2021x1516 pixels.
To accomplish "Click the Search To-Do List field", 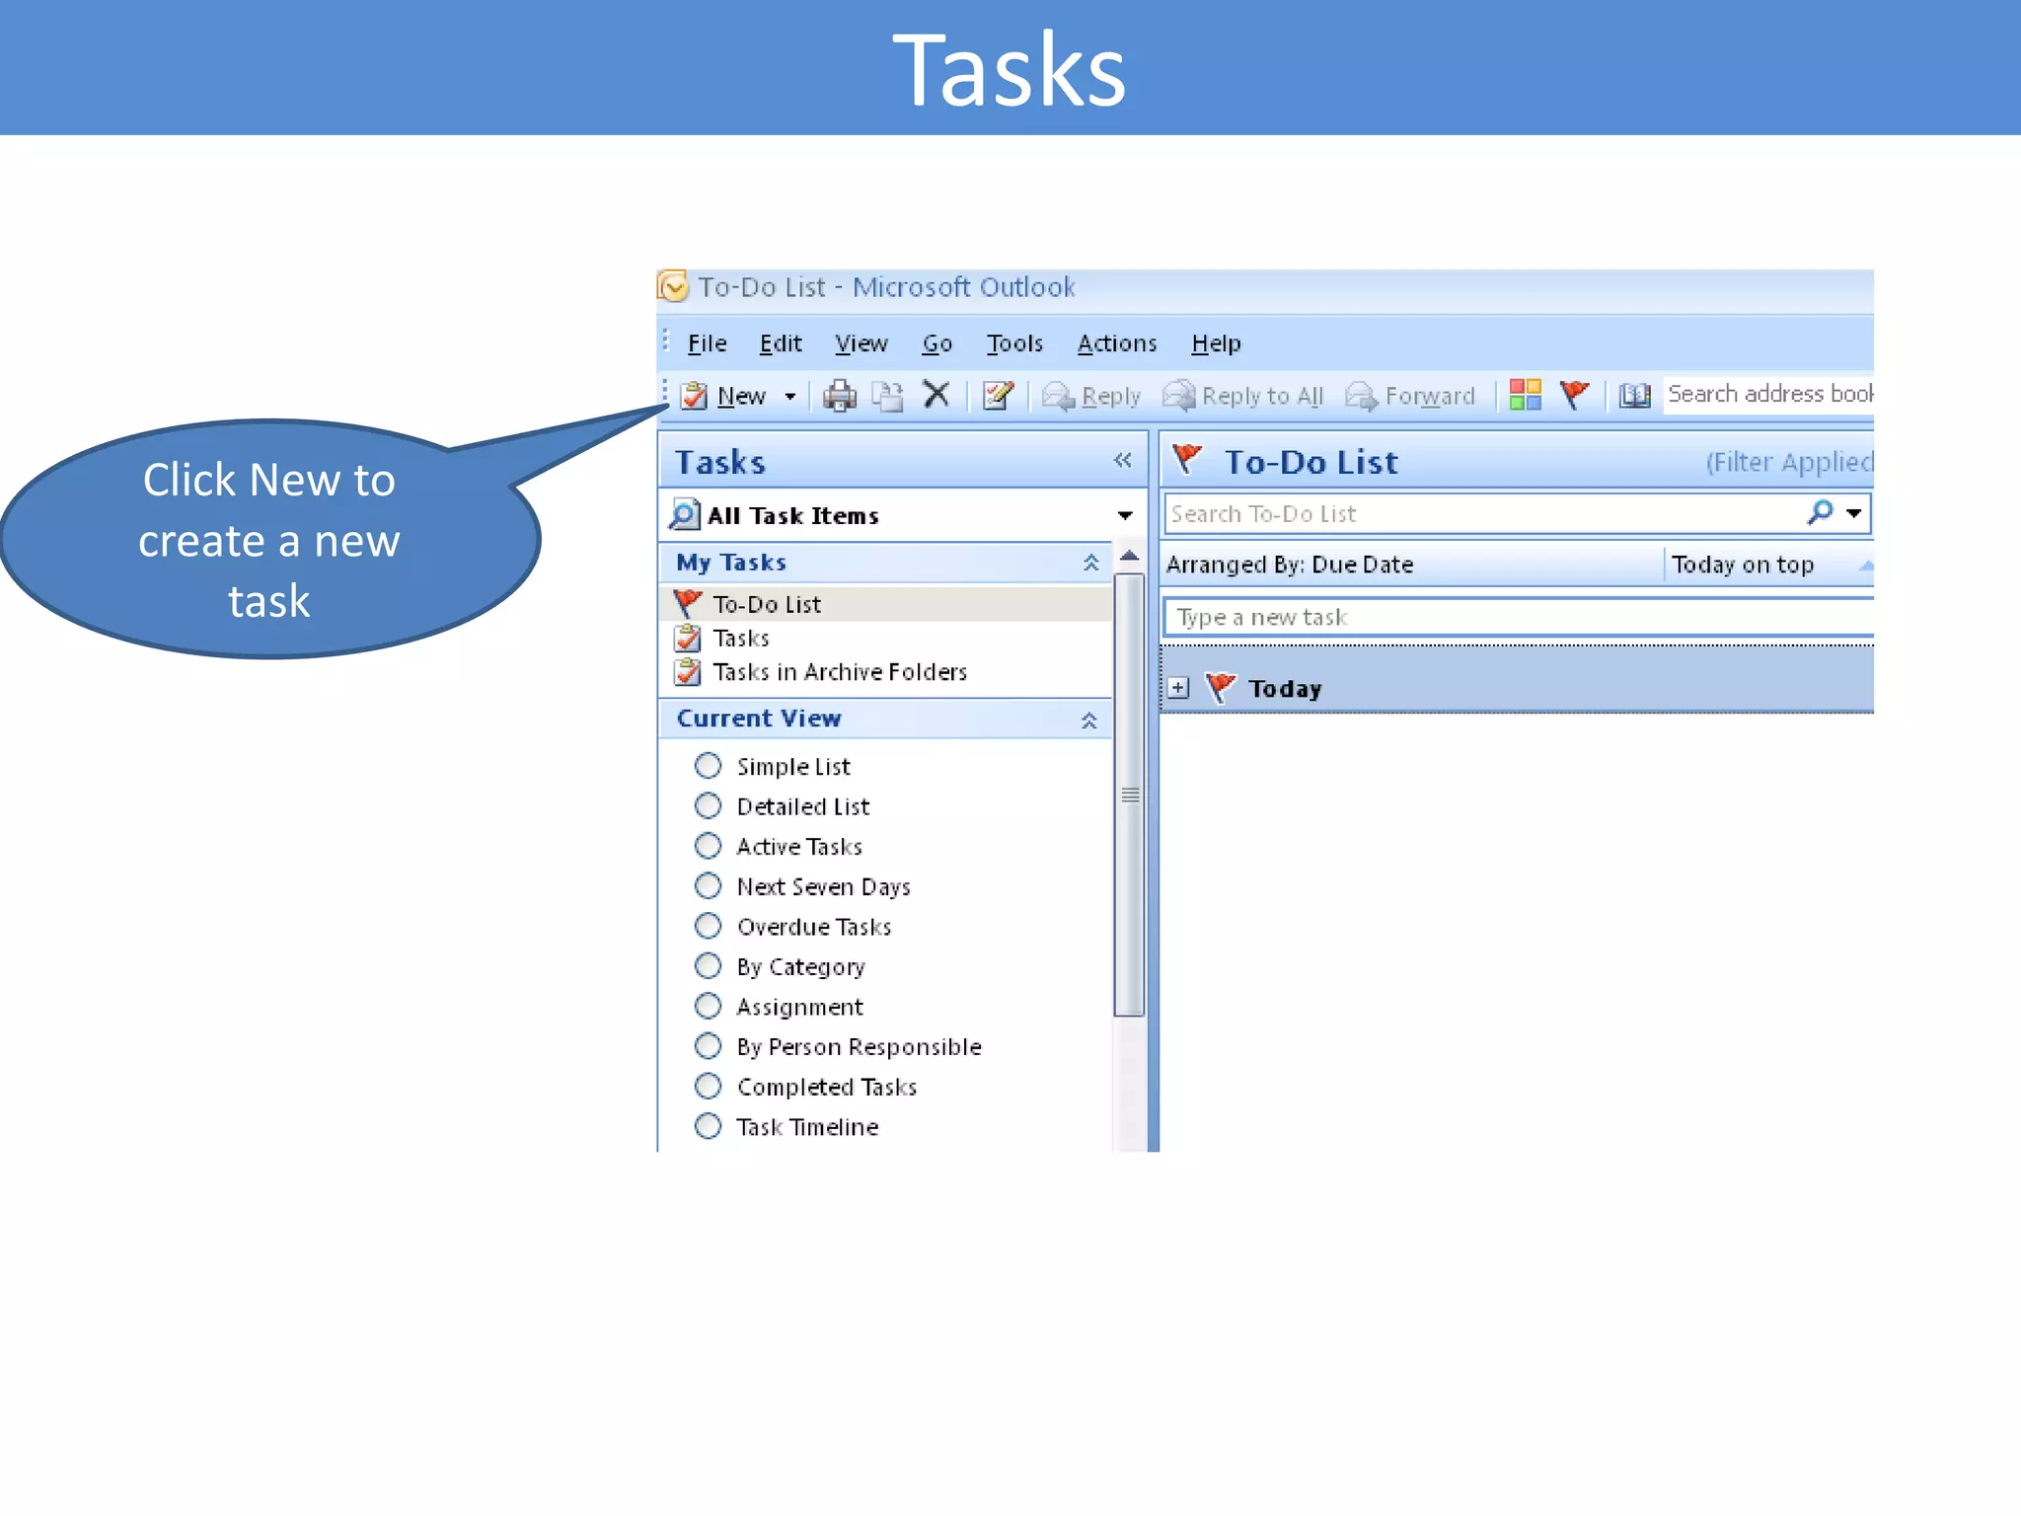I will click(x=1482, y=513).
